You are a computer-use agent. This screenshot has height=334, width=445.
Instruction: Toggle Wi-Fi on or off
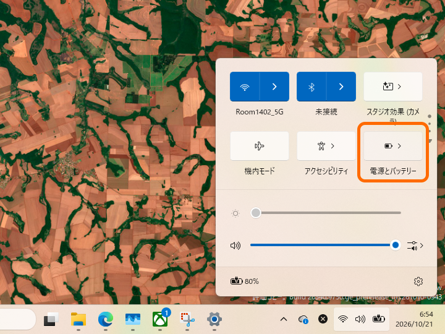(245, 87)
